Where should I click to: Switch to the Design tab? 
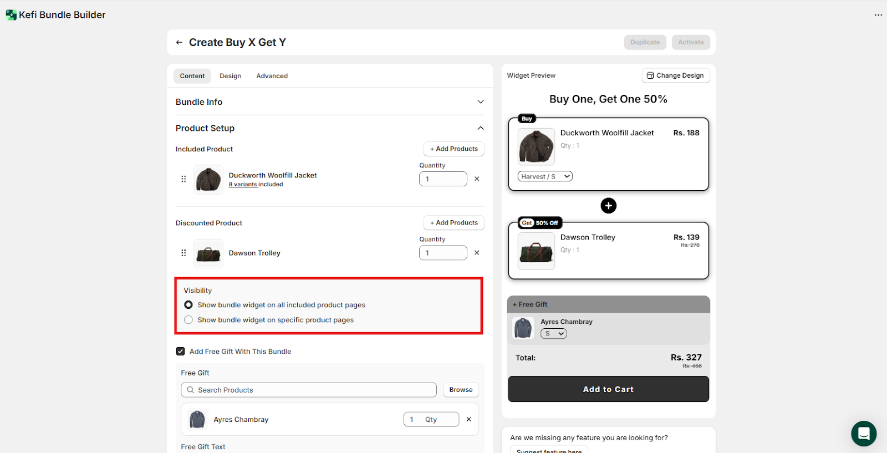[x=230, y=76]
